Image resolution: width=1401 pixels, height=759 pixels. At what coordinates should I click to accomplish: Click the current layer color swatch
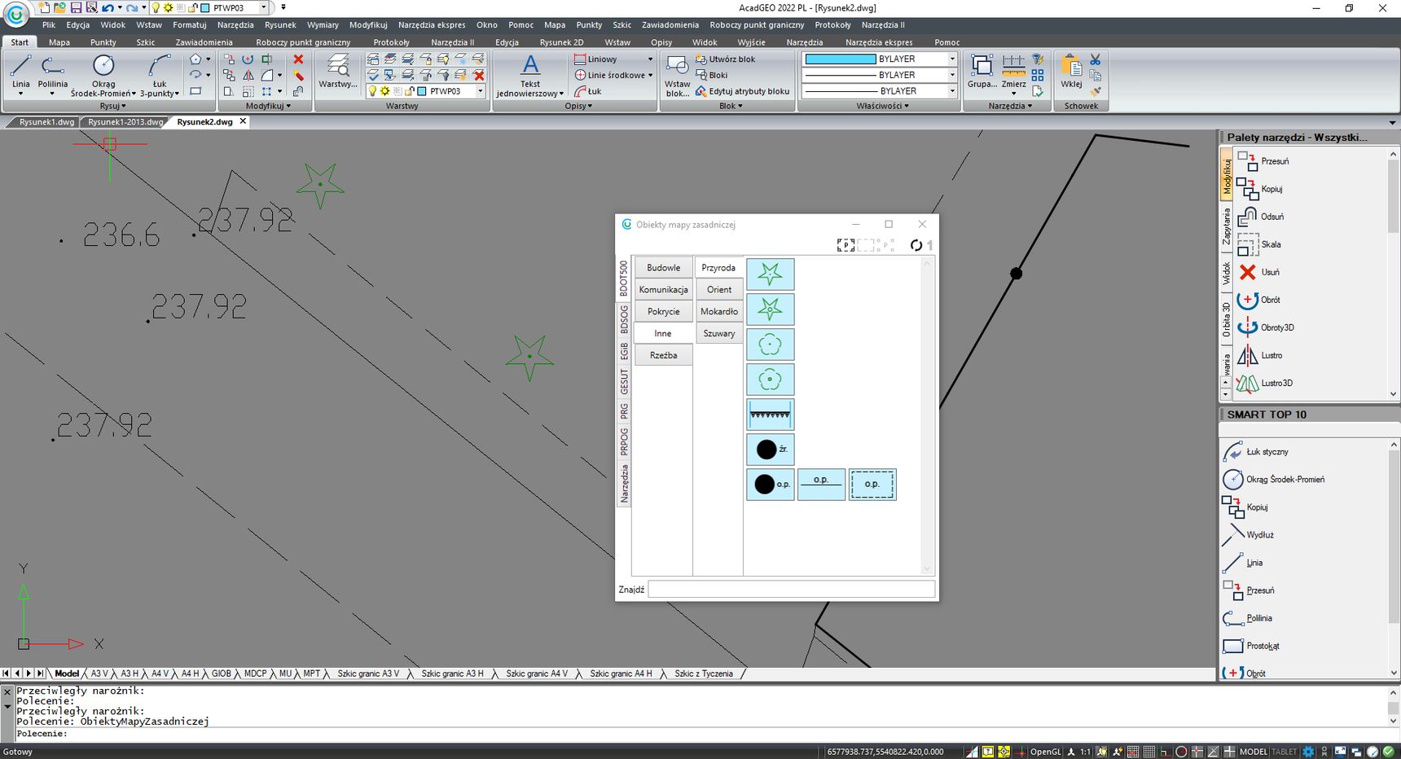point(422,91)
